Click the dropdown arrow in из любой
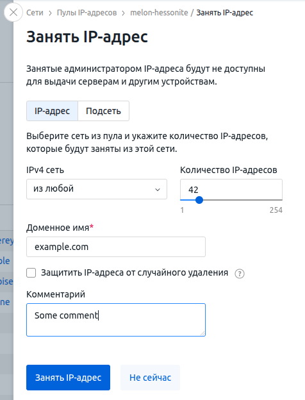305x400 pixels. click(158, 190)
